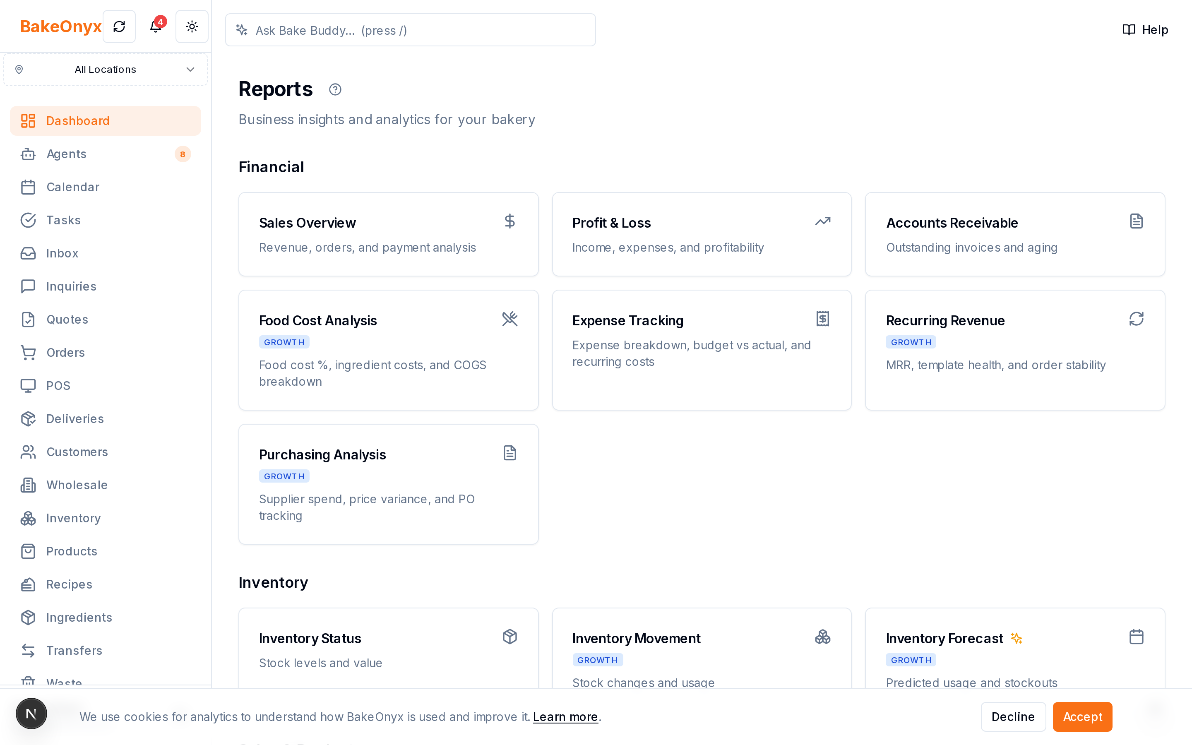Click the cycle icon on Recurring Revenue
Viewport: 1192px width, 745px height.
click(1137, 319)
